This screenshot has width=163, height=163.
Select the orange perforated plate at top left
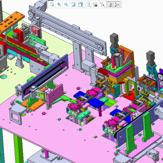(x=11, y=22)
